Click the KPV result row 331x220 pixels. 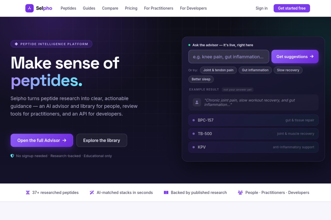pos(253,147)
